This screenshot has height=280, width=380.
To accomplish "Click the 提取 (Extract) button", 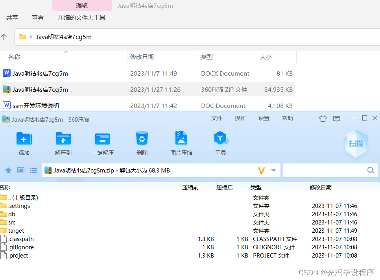I will (x=82, y=6).
